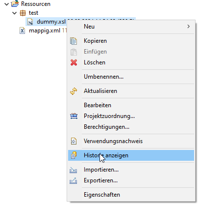Click the test package icon
Image resolution: width=198 pixels, height=206 pixels.
(23, 13)
